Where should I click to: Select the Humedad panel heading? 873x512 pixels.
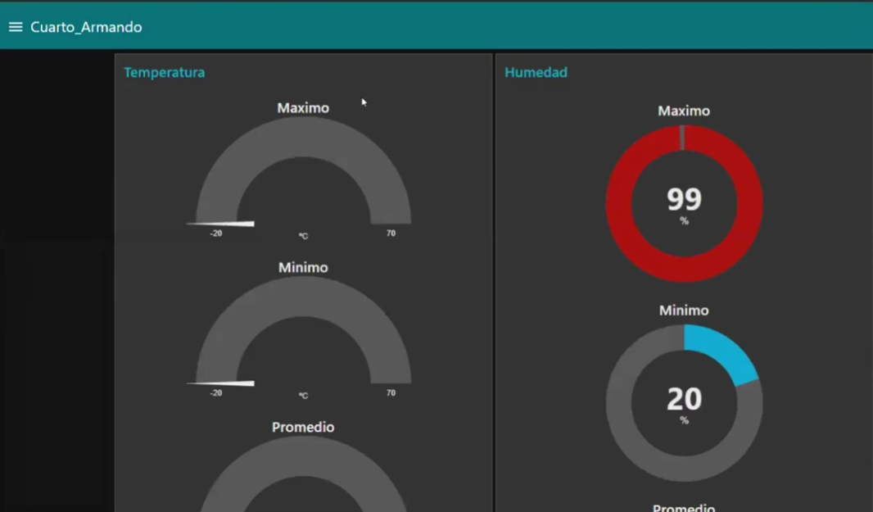click(x=536, y=72)
